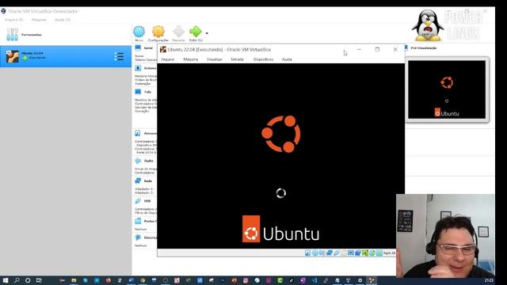507x285 pixels.
Task: Click the audio indicator in VM status bar
Action: point(322,253)
